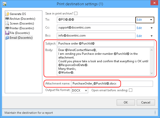Click the Archive (Docentric) printer icon
This screenshot has width=160, height=118.
pos(7,19)
